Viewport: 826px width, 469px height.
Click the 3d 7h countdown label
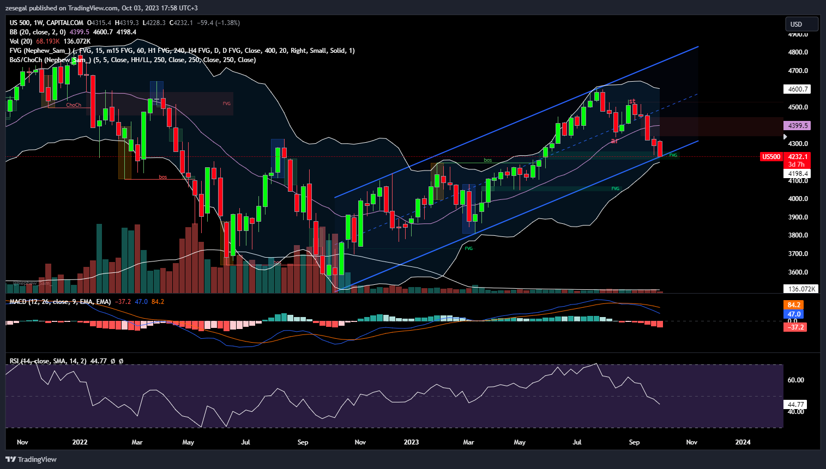point(797,164)
